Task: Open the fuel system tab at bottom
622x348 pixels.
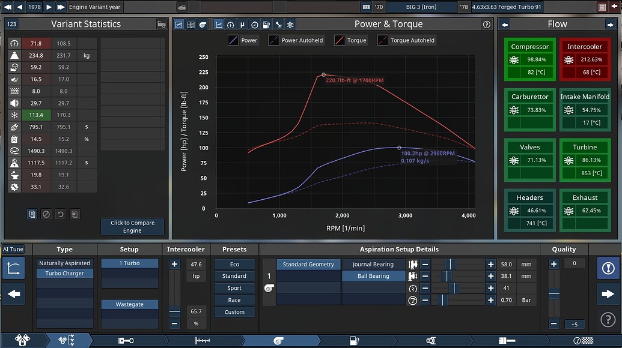Action: coord(355,340)
